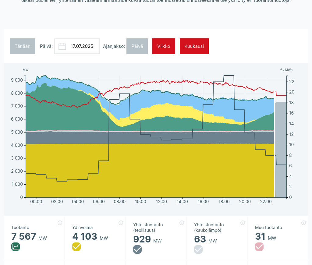Open info icon on Ydinvoima card
The image size is (312, 265).
point(121,223)
